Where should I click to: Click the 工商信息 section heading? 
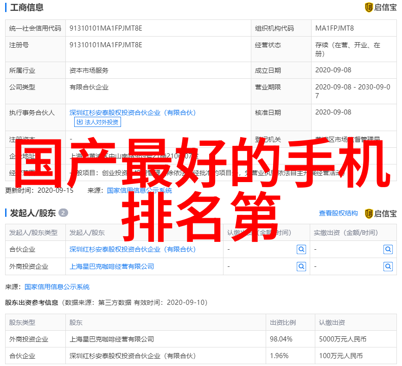(27, 7)
